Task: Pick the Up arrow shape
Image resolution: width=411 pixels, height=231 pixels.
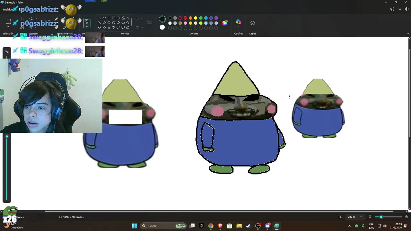Action: pos(128,23)
